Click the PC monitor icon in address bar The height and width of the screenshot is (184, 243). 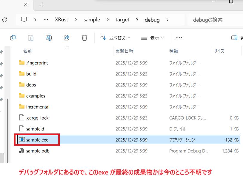coord(24,20)
